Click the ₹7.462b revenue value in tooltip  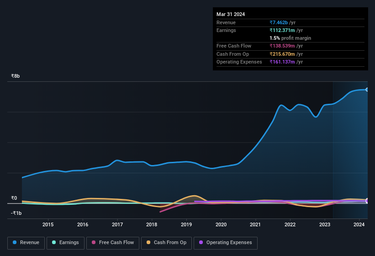click(279, 22)
